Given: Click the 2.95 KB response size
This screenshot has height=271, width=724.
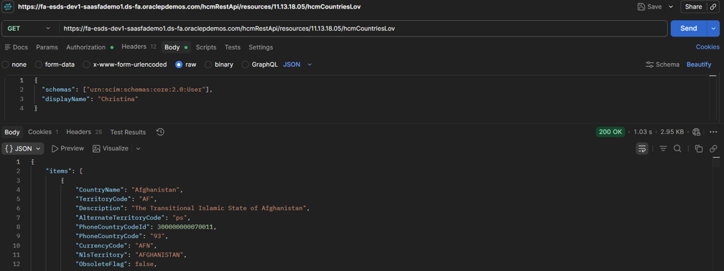Looking at the screenshot, I should [x=672, y=132].
